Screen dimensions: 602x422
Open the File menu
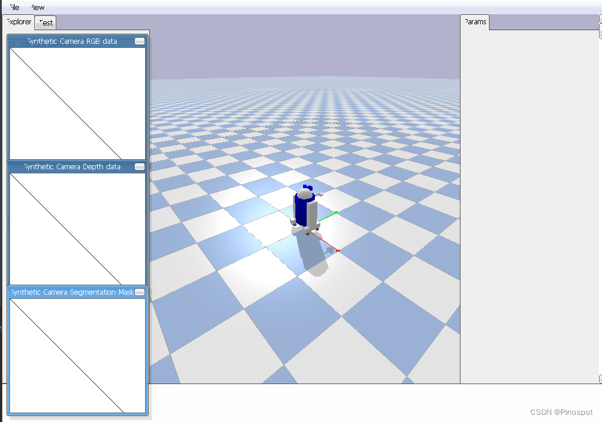tap(14, 7)
